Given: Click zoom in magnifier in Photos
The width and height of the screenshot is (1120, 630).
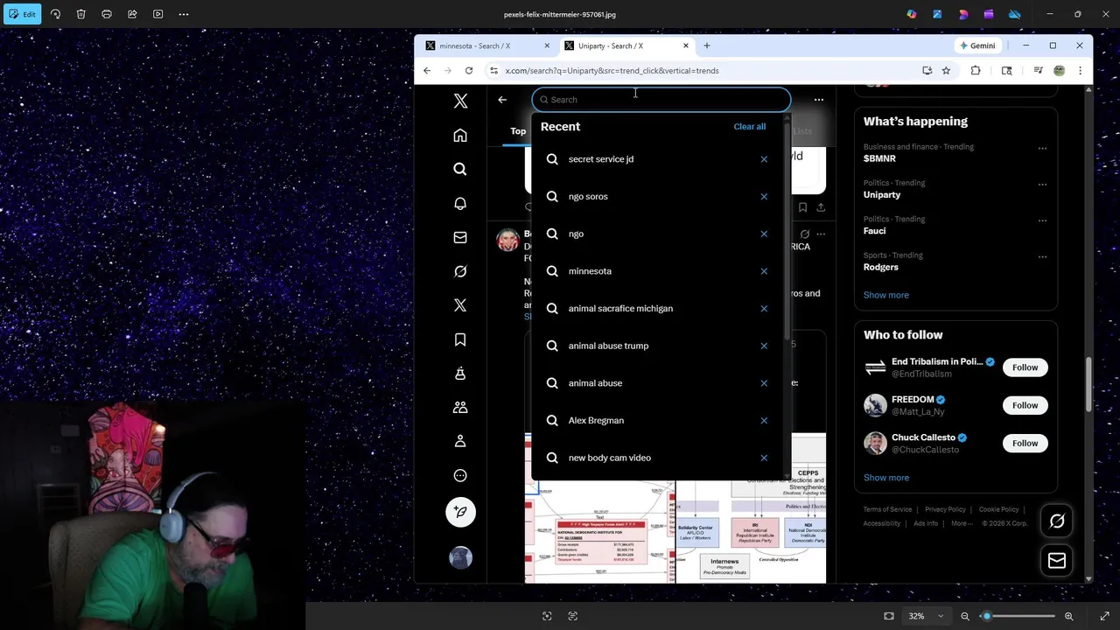Looking at the screenshot, I should (1069, 616).
